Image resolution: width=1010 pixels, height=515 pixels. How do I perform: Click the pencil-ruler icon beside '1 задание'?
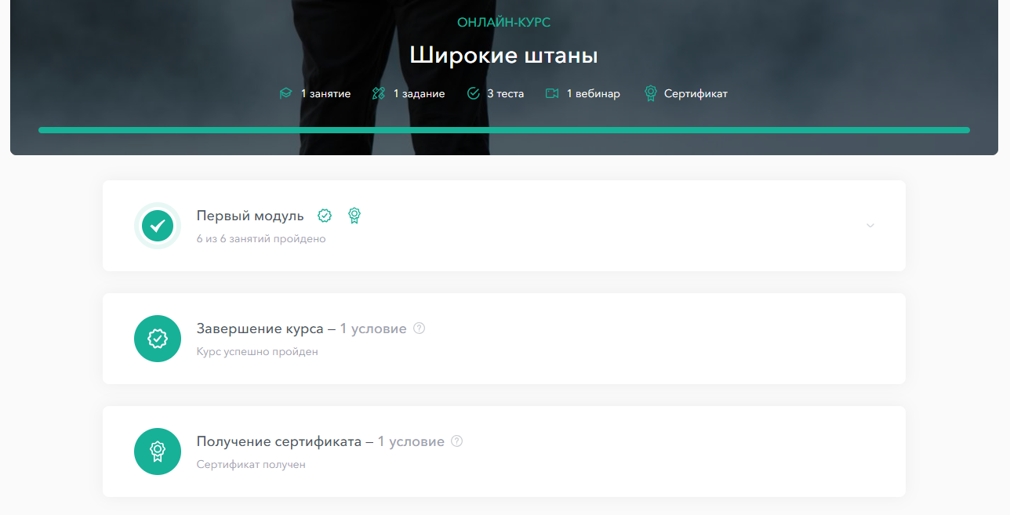pos(378,93)
